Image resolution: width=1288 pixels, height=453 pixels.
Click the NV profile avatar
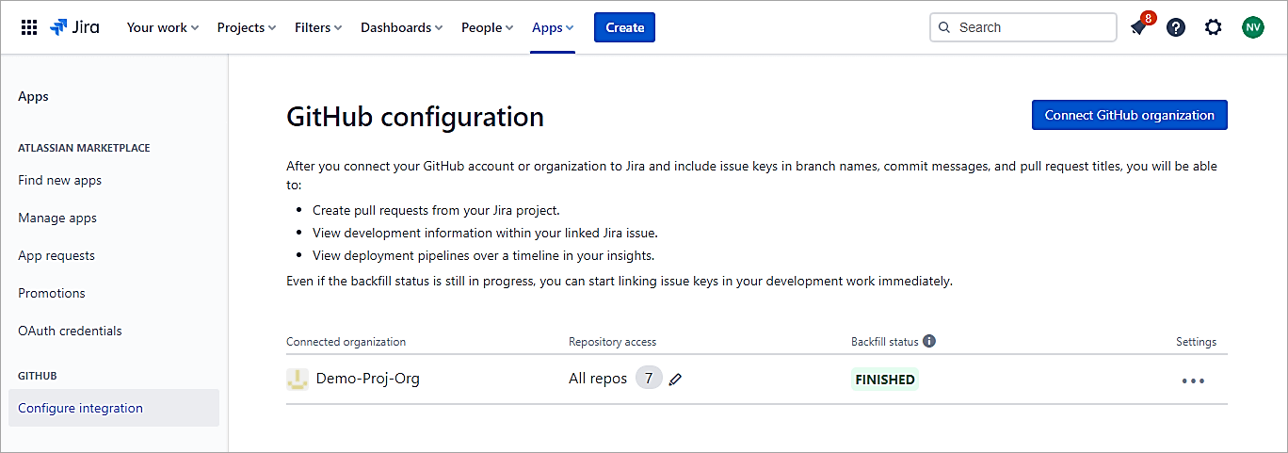click(1252, 27)
